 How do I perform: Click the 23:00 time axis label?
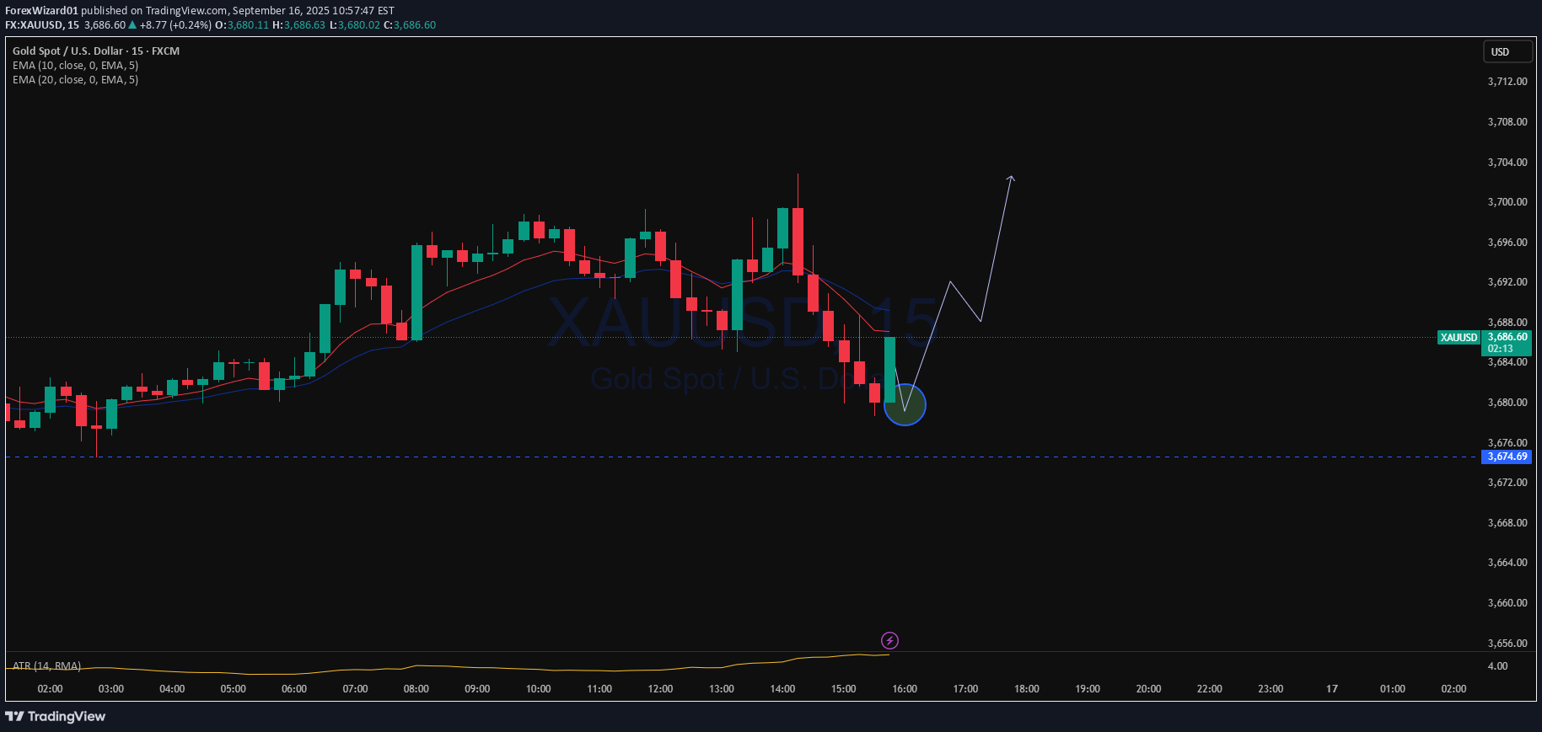point(1271,689)
